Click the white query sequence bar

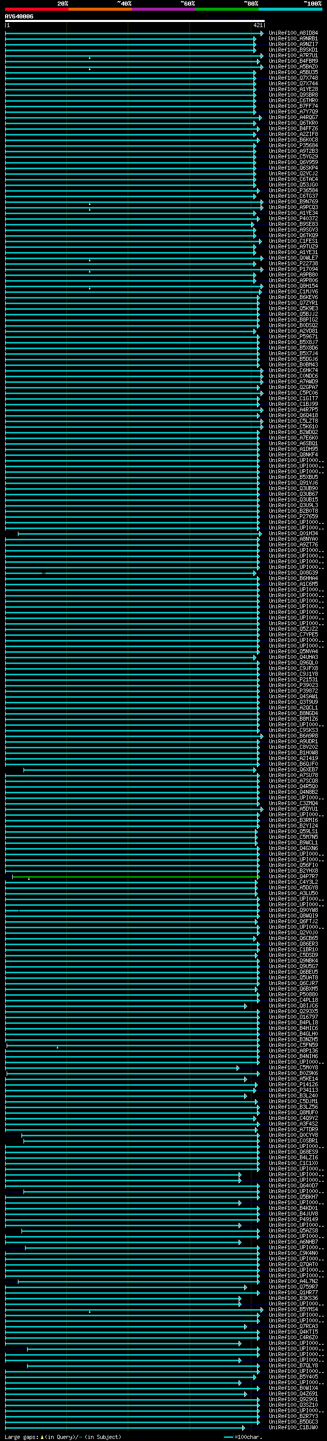click(x=135, y=21)
